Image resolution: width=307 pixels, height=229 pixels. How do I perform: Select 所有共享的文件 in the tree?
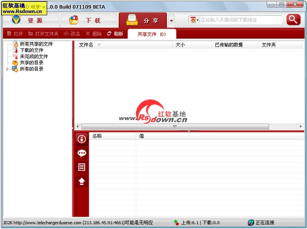pyautogui.click(x=36, y=44)
